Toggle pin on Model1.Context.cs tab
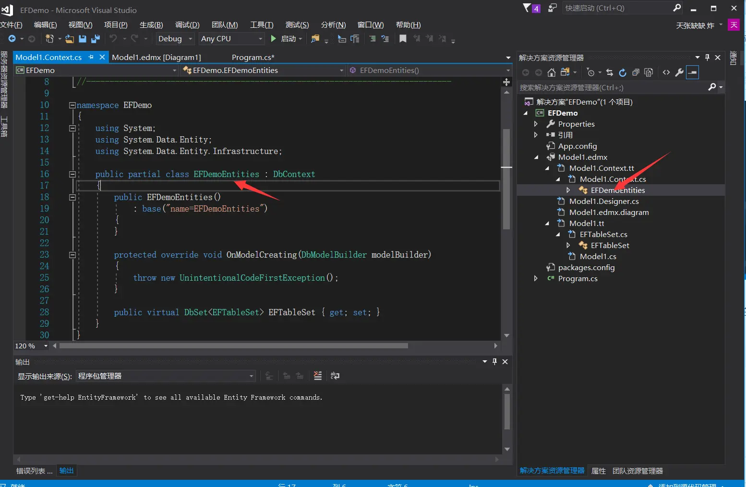746x487 pixels. (91, 57)
